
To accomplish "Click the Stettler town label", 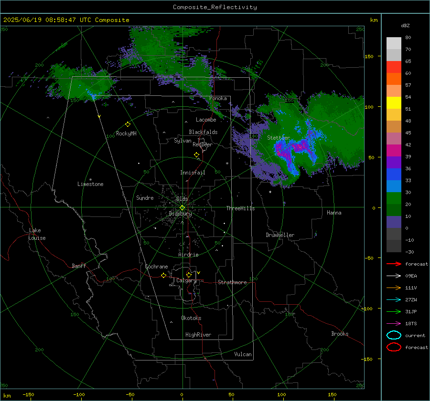I will pyautogui.click(x=279, y=138).
